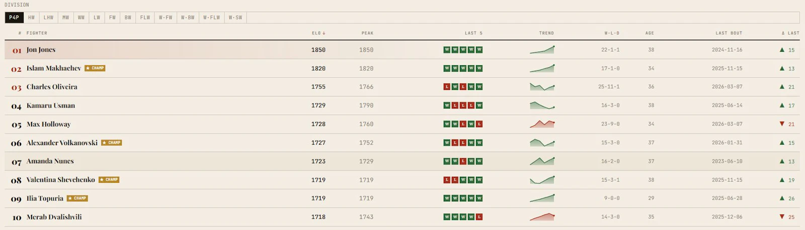The image size is (805, 230).
Task: Click CHAMP badge next to Alexander Volkanovski
Action: [111, 143]
